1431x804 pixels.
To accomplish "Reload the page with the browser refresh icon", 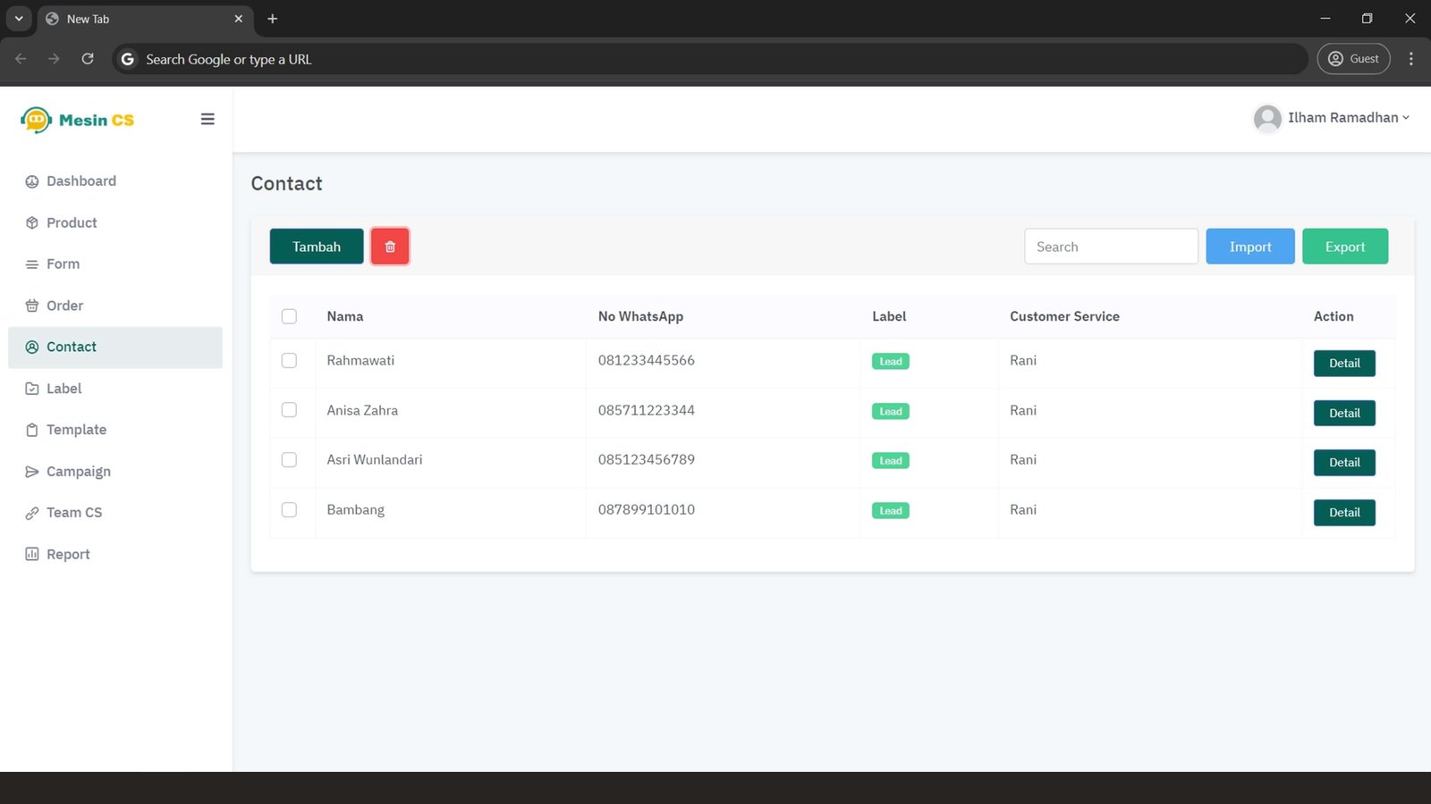I will pyautogui.click(x=88, y=59).
